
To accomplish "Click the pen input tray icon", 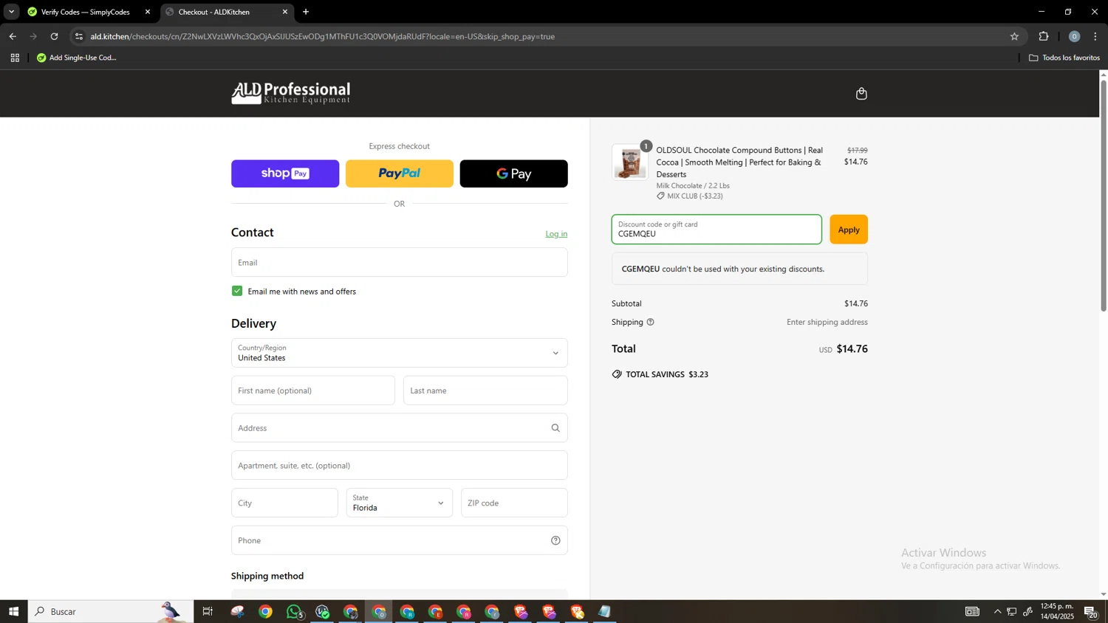I will tap(1028, 611).
